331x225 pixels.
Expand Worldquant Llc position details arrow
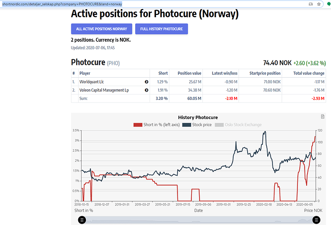[146, 82]
